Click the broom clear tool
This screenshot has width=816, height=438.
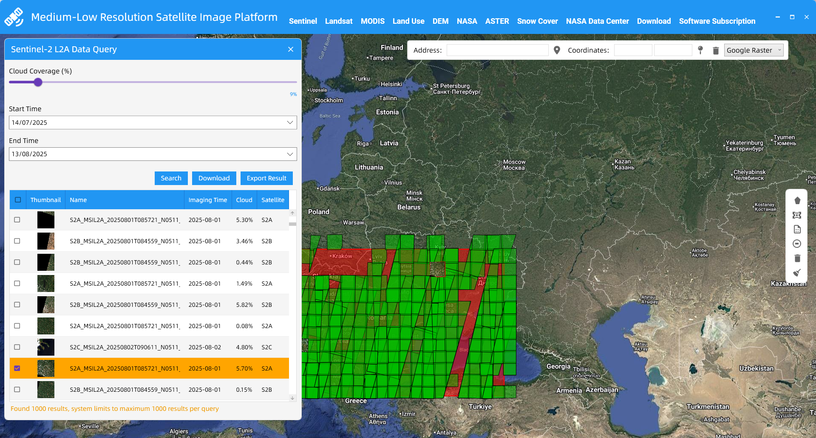797,272
